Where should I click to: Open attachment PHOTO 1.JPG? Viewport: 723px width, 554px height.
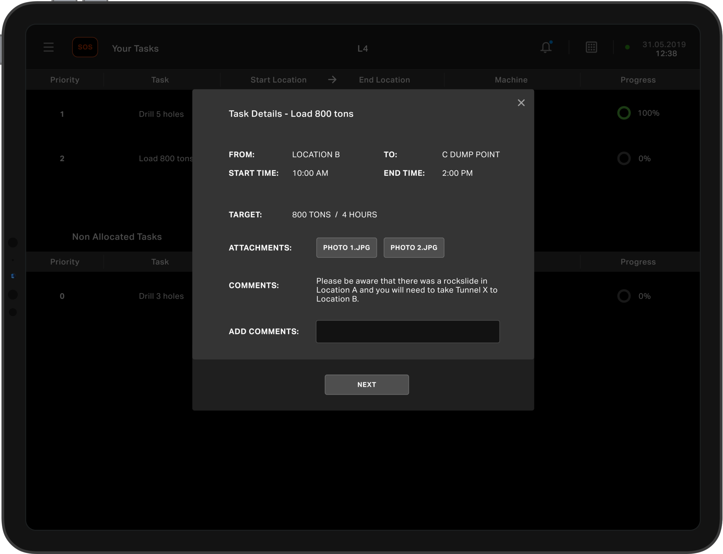point(346,248)
